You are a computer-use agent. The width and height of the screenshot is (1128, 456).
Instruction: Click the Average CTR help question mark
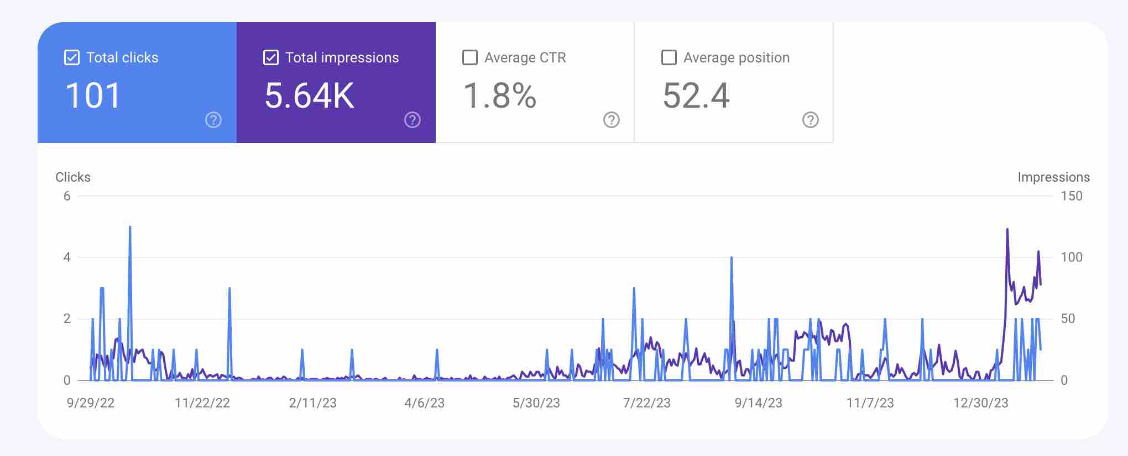pyautogui.click(x=612, y=120)
